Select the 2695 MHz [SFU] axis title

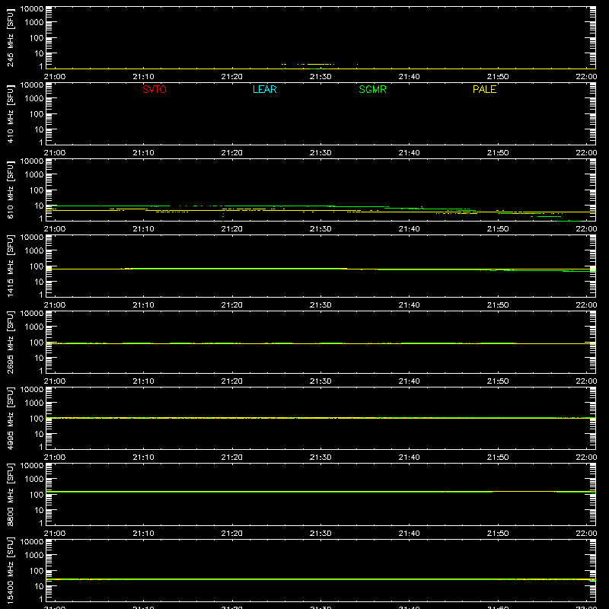(x=11, y=342)
